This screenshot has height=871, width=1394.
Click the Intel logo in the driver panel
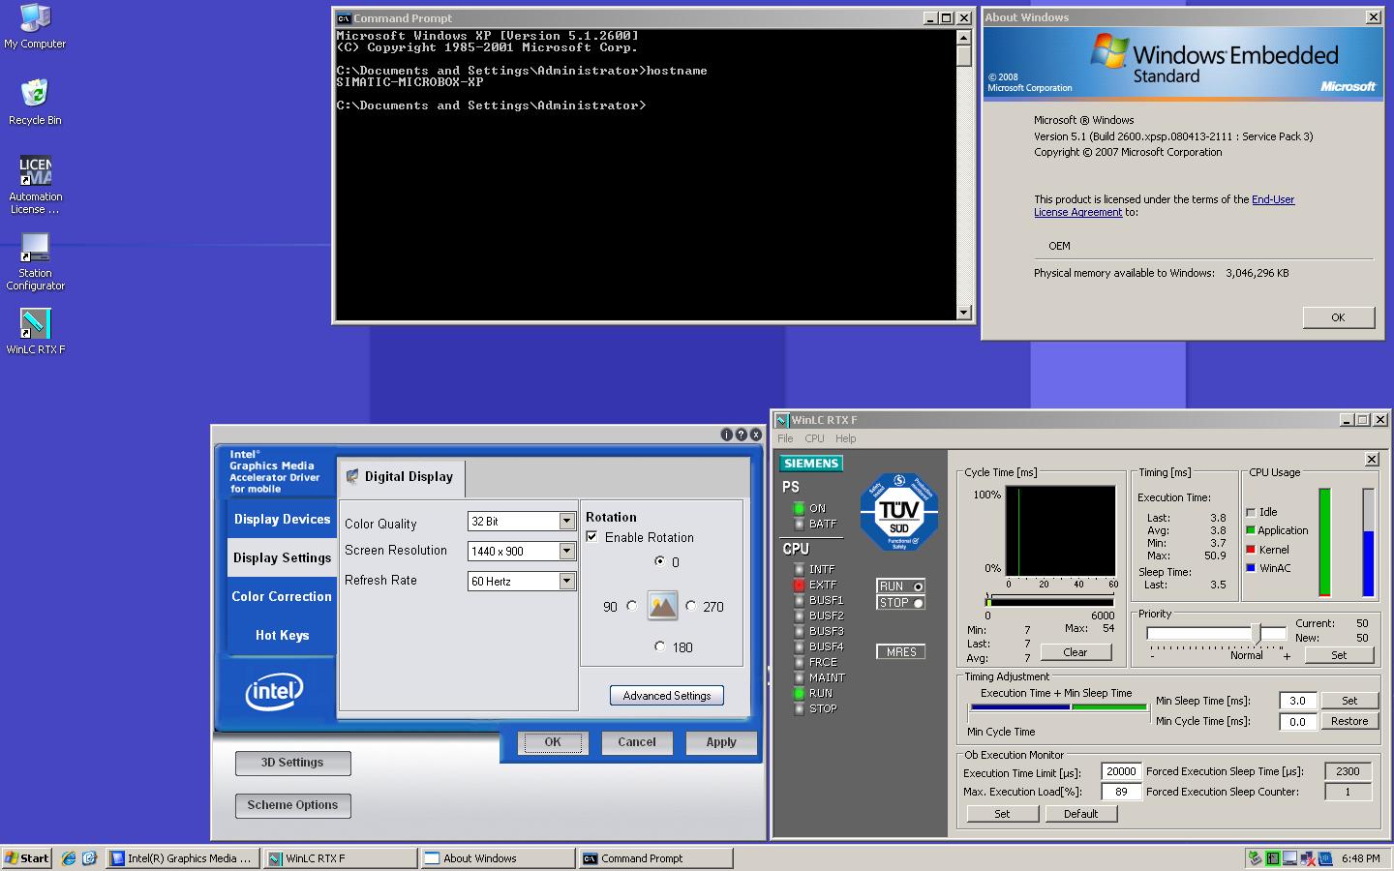(x=275, y=691)
